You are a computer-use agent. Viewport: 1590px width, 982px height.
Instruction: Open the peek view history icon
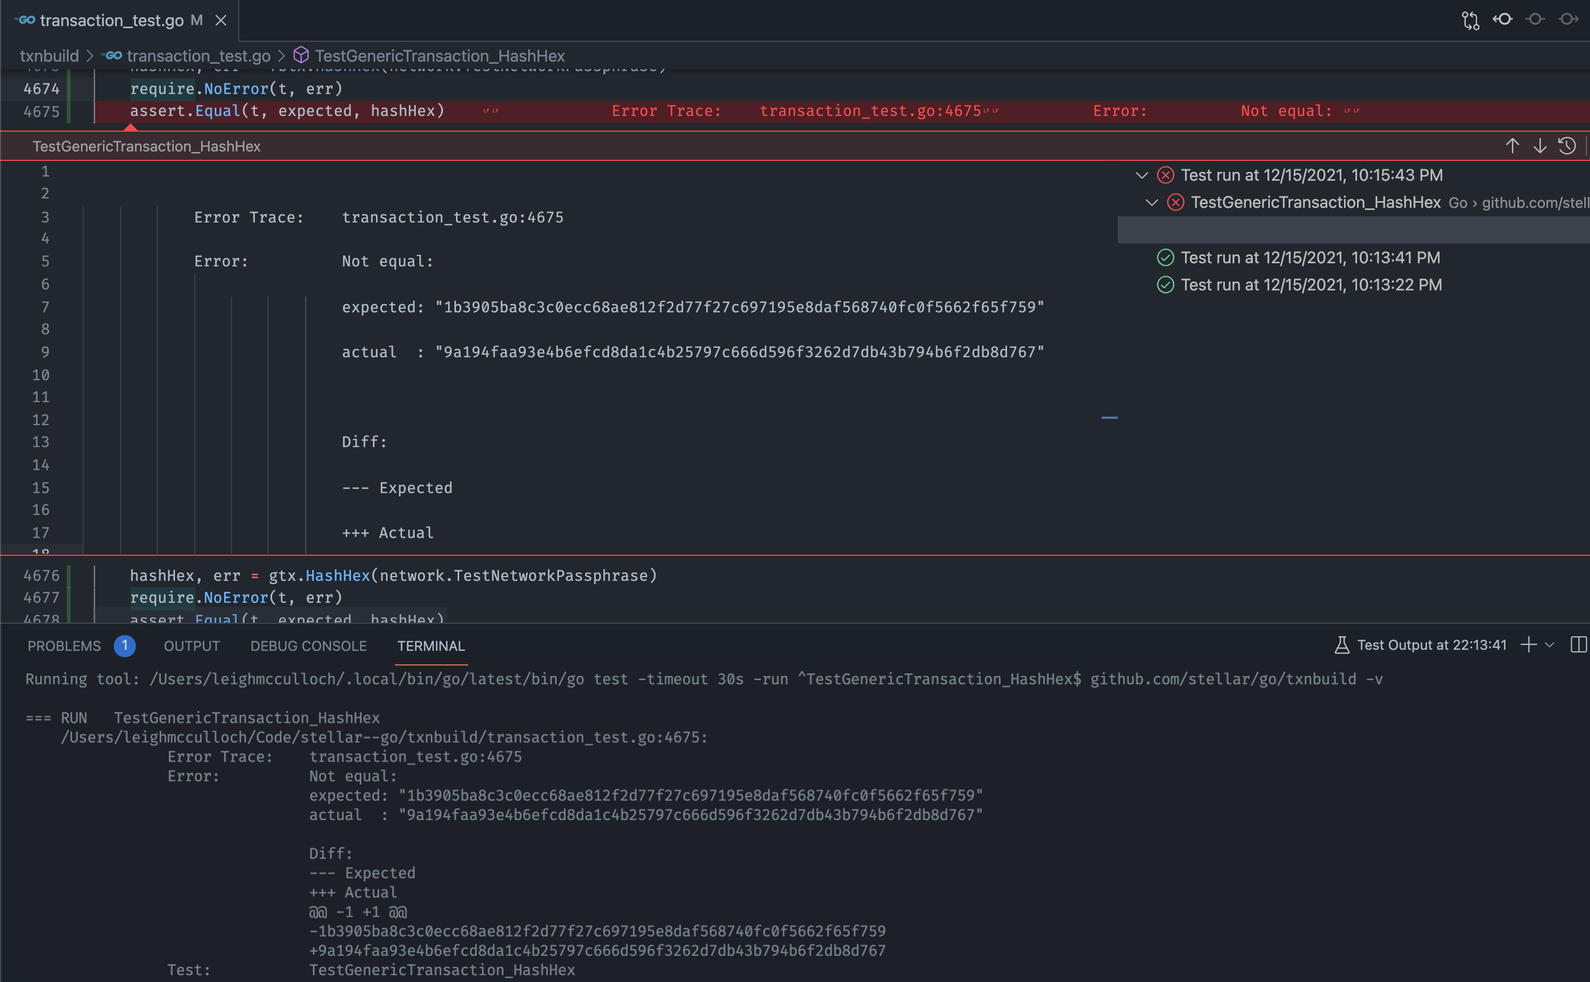tap(1566, 146)
